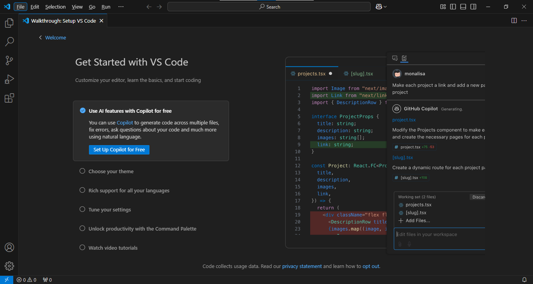Viewport: 533px width, 284px height.
Task: Open the Explorer view in activity bar
Action: (x=9, y=23)
